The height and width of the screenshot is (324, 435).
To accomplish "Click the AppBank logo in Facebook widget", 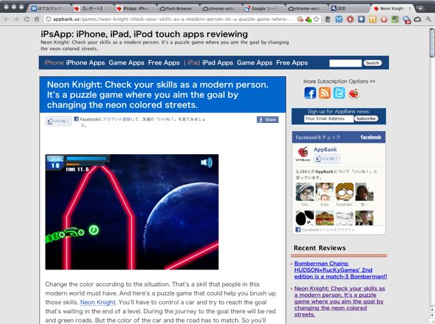I will point(302,154).
